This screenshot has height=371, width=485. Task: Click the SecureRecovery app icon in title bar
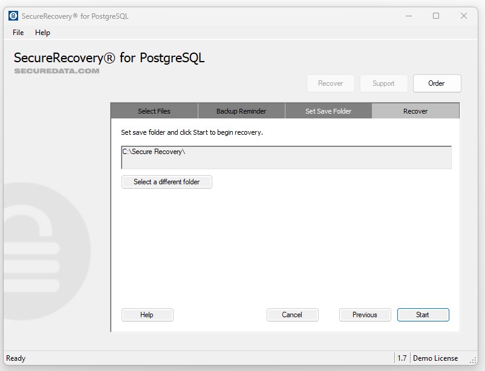(x=13, y=16)
